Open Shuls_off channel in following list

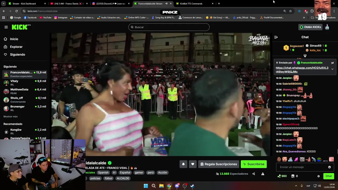25,99
